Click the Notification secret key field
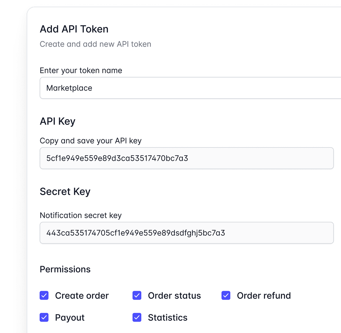This screenshot has height=333, width=341. pos(186,233)
